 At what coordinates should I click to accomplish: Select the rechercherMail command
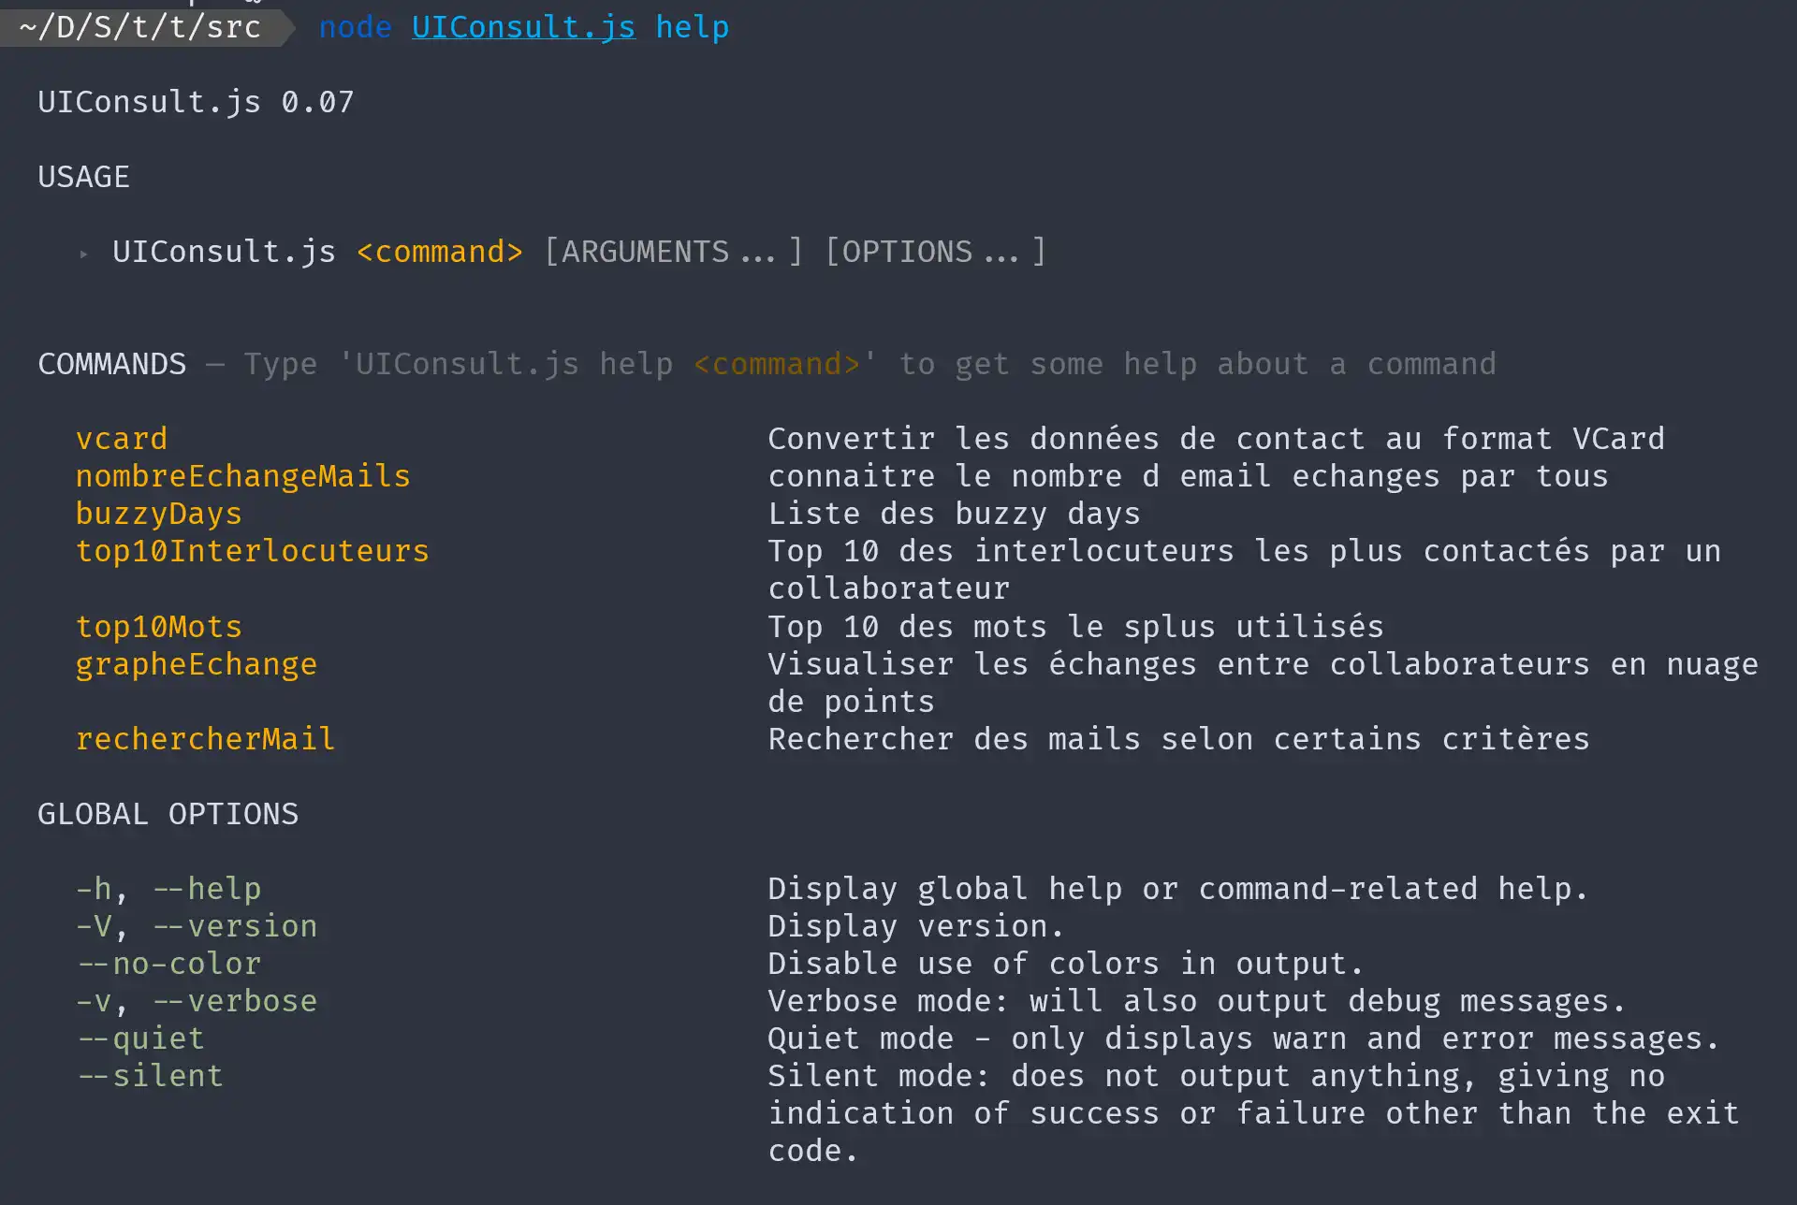tap(205, 739)
